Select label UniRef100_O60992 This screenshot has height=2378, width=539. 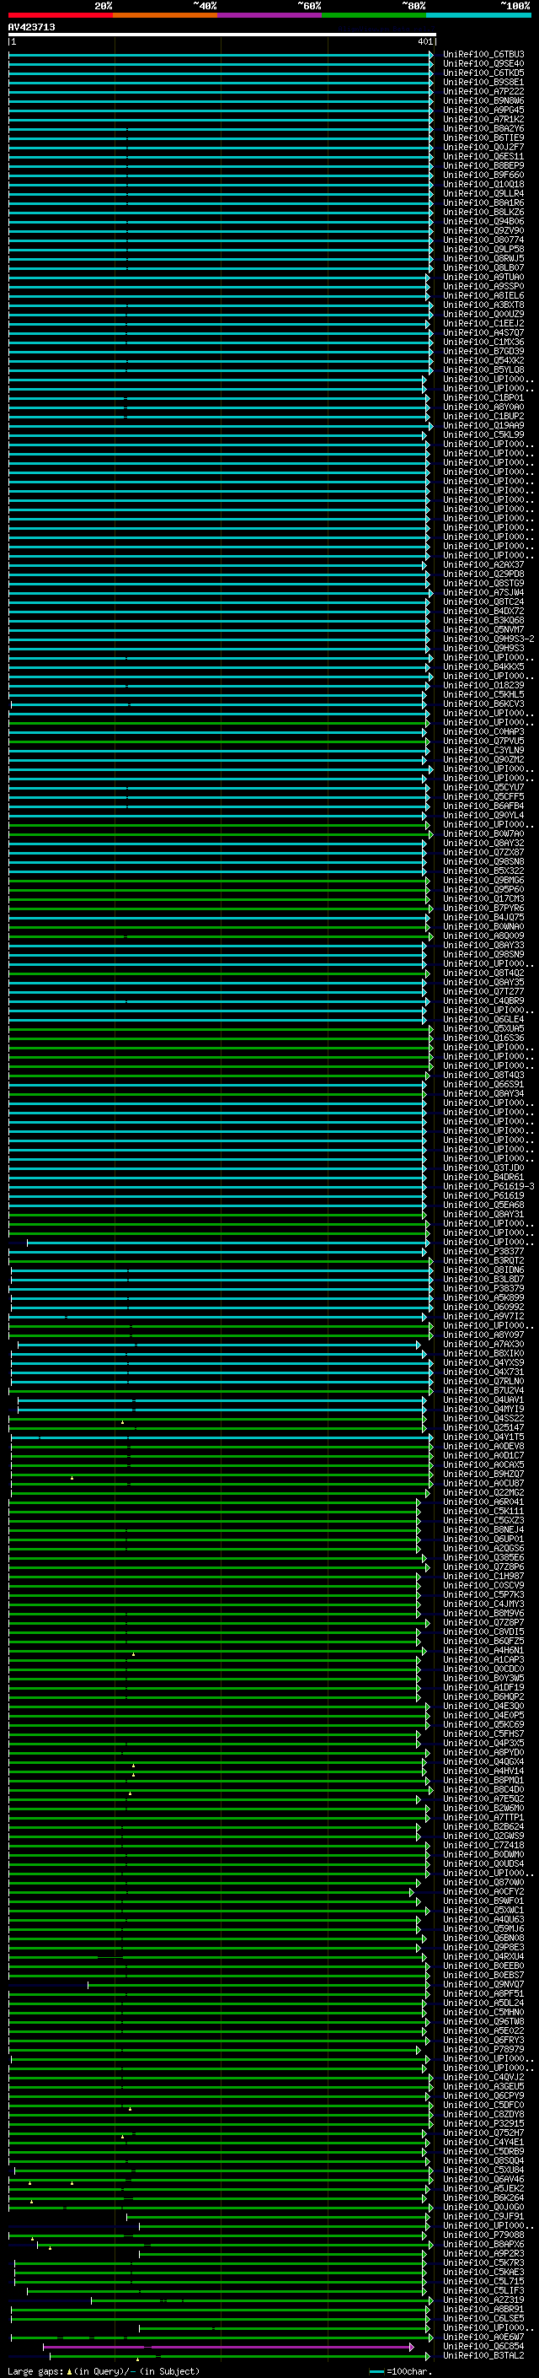coord(483,1306)
